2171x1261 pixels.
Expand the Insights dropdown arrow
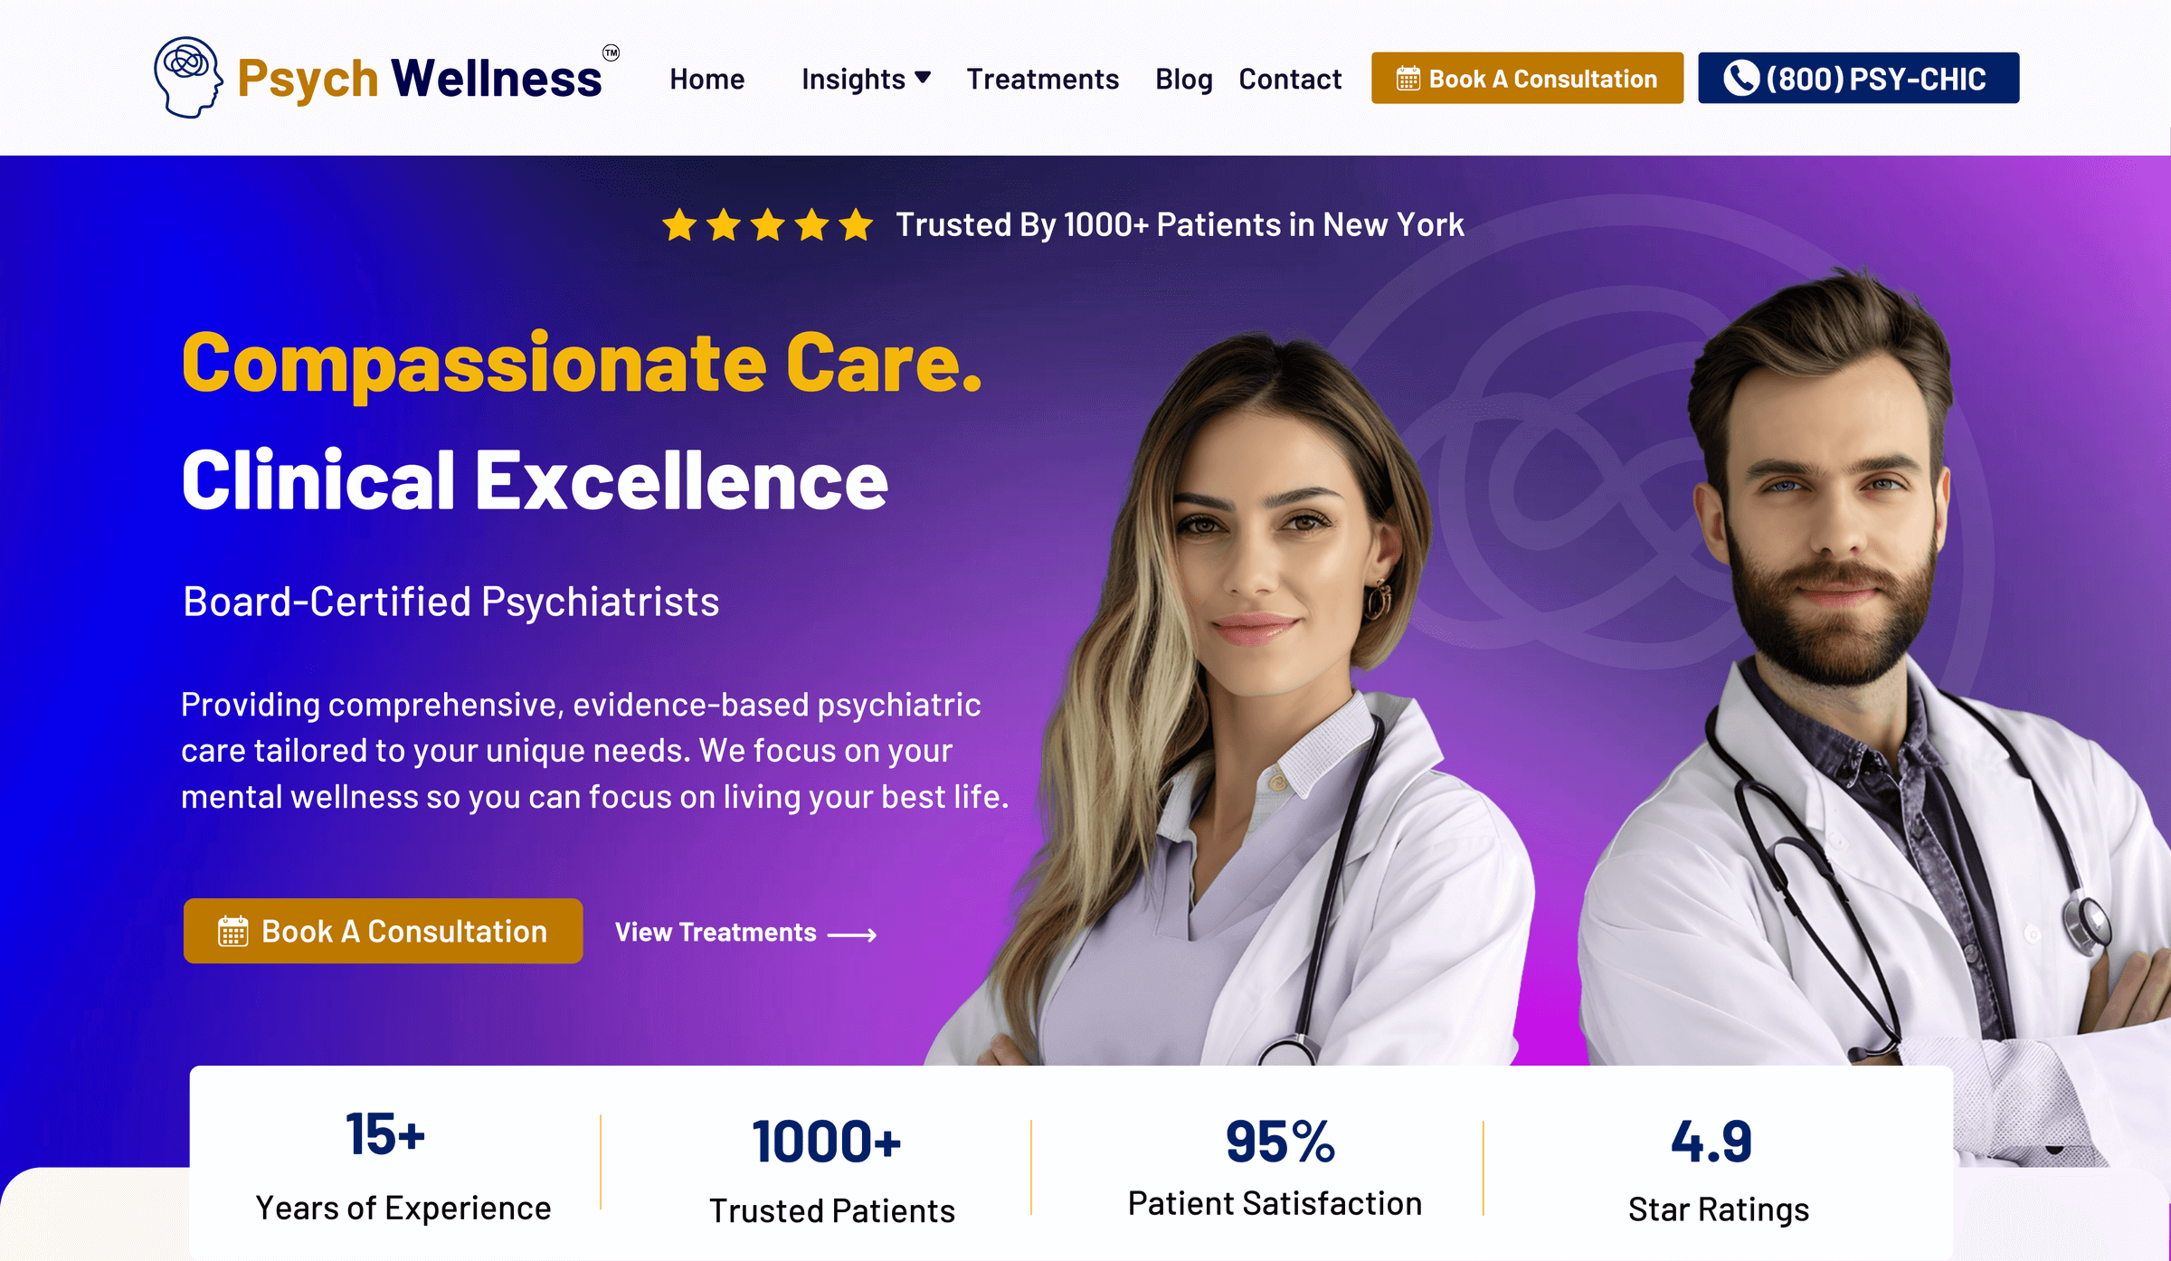923,77
